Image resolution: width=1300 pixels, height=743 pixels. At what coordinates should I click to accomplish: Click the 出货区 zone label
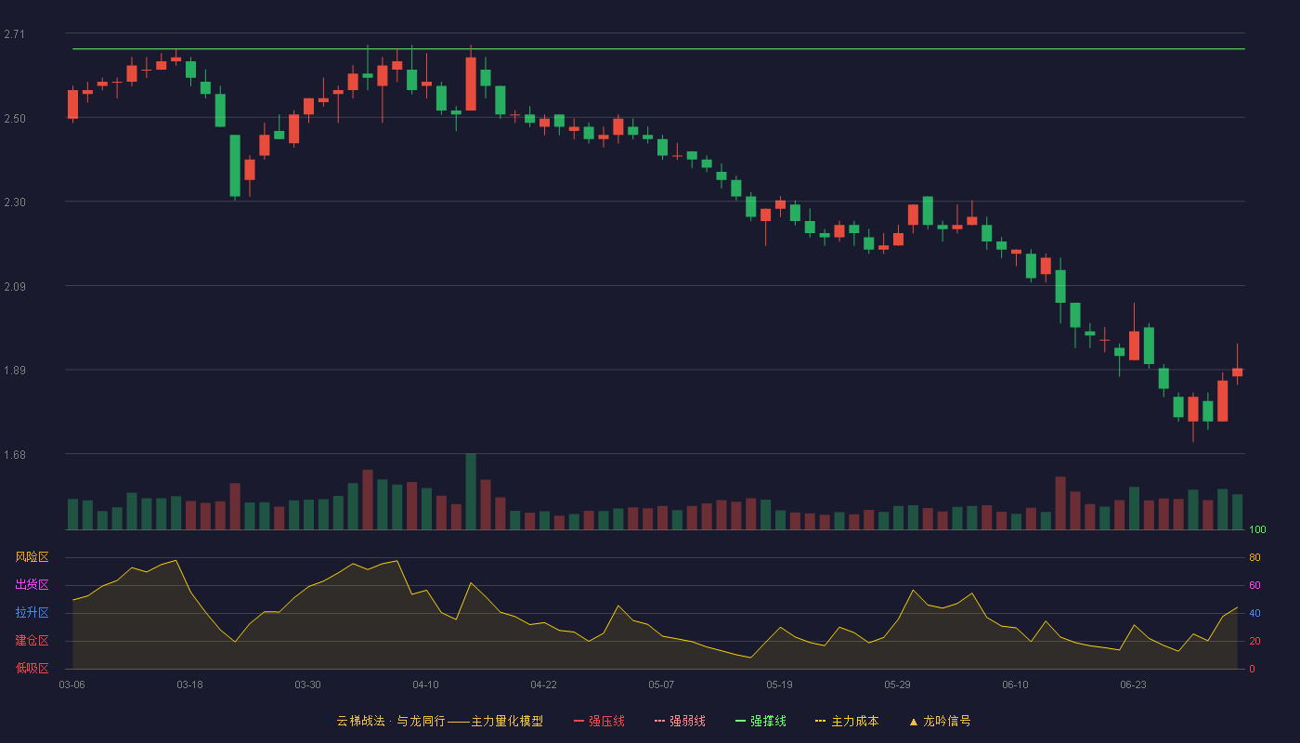[x=32, y=585]
